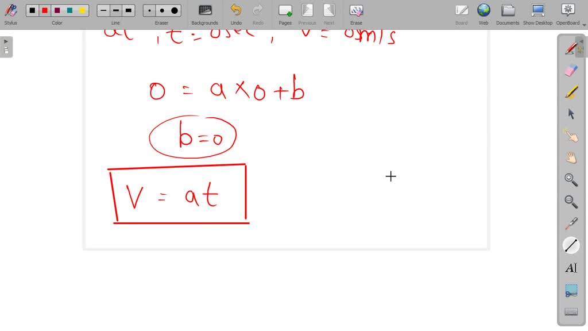Select the eraser tool in side palette
This screenshot has height=331, width=588.
click(571, 71)
